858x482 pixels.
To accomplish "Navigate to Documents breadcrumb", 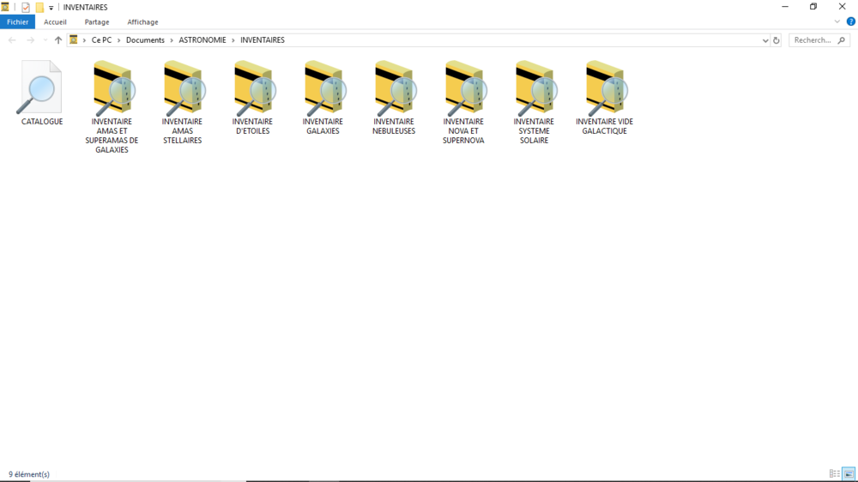I will [x=145, y=40].
